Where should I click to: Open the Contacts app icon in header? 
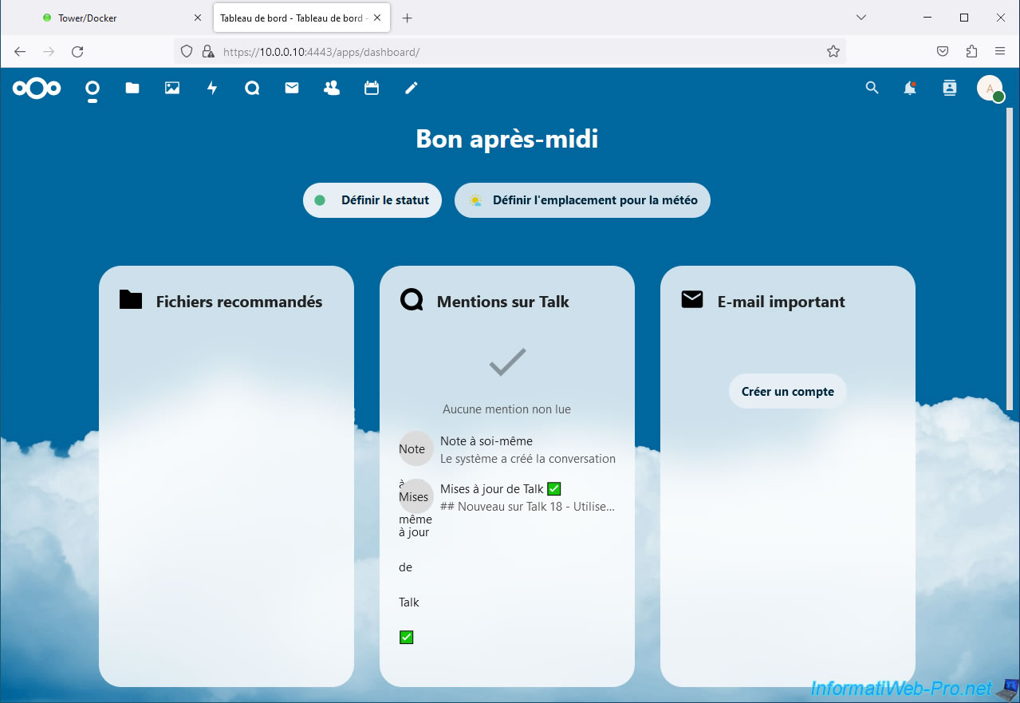coord(332,89)
